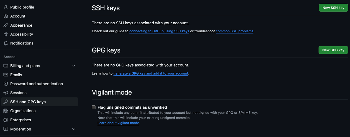Click the Notifications bell icon
The width and height of the screenshot is (350, 137).
pyautogui.click(x=6, y=43)
